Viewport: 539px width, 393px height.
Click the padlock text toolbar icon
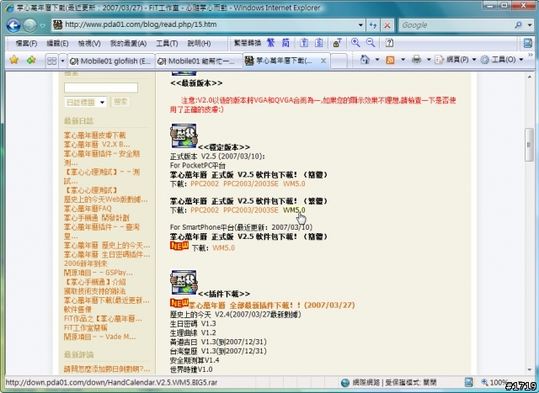point(337,43)
